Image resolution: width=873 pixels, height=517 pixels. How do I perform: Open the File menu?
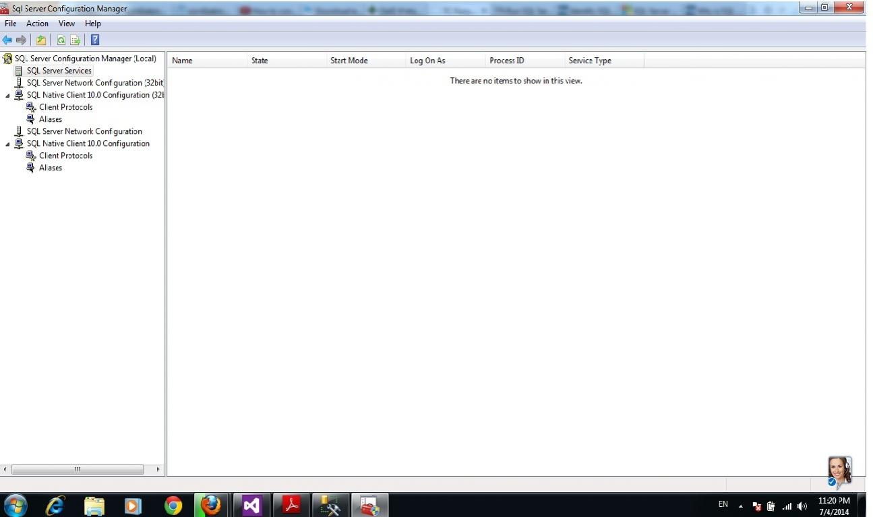[x=11, y=24]
